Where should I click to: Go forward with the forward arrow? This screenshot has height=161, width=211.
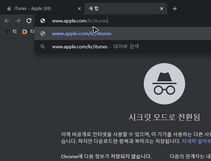pos(18,21)
